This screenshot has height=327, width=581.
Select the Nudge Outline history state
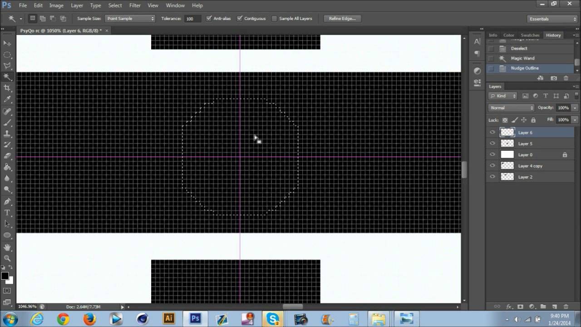pyautogui.click(x=530, y=68)
